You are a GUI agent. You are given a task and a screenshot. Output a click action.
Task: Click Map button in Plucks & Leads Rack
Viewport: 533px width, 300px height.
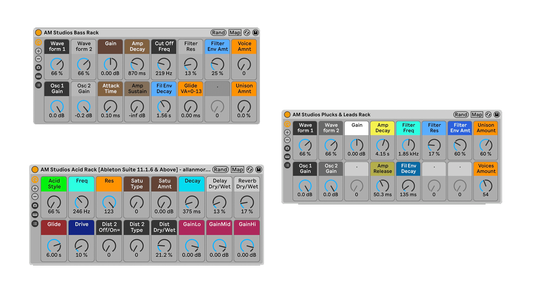[477, 114]
